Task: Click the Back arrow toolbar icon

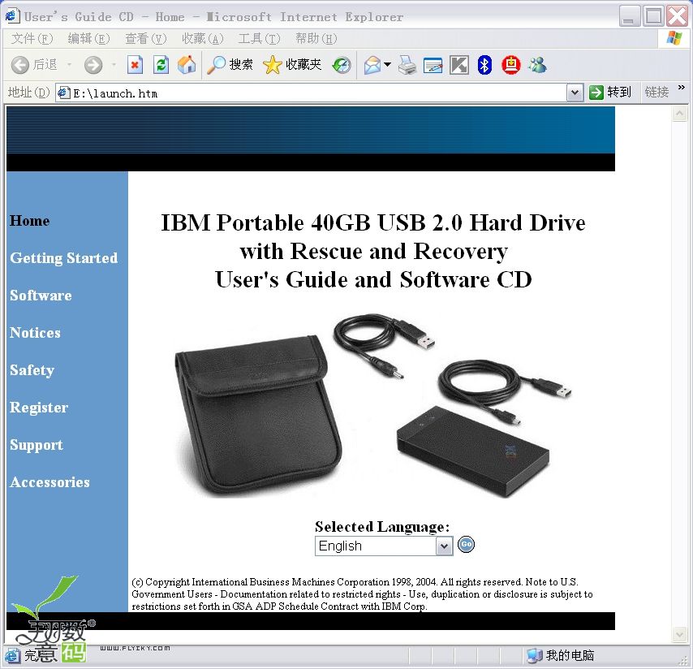Action: 20,65
